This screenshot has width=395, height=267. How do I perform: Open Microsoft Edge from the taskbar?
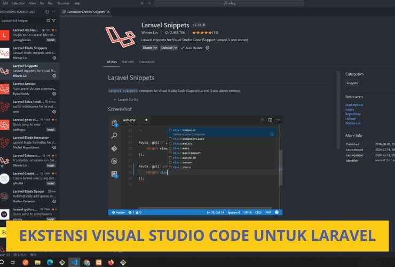[x=50, y=263]
